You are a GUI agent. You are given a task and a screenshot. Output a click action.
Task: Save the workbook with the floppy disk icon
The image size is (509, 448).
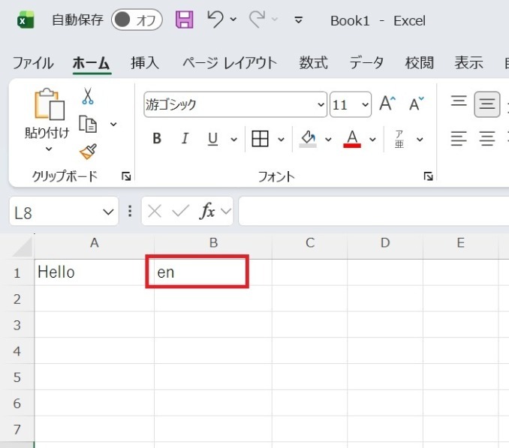185,20
